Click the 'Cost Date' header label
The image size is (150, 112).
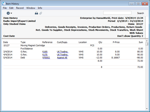9,36
